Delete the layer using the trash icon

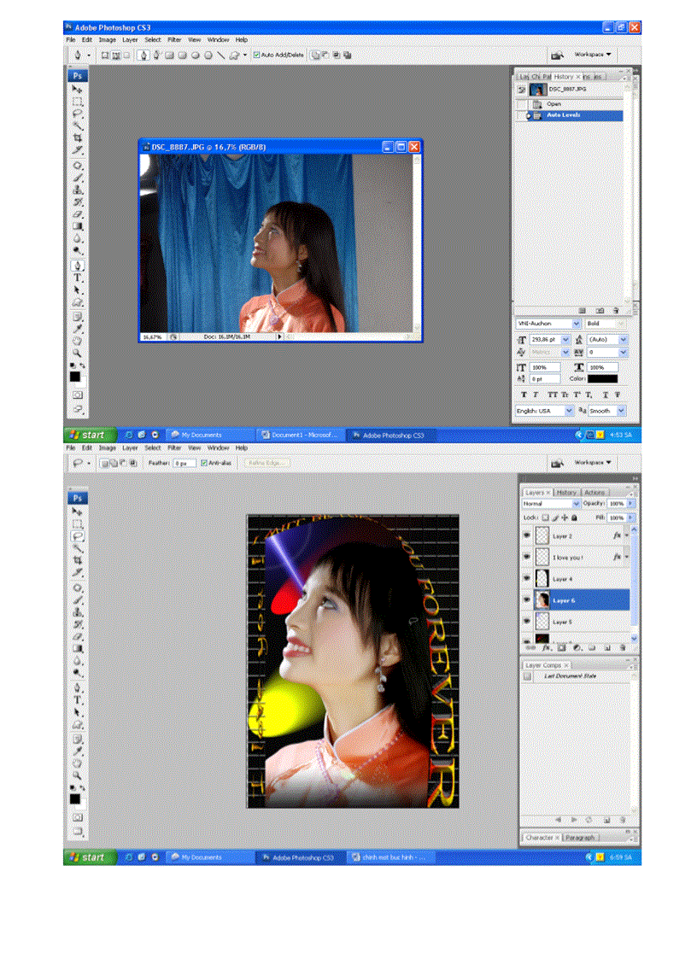click(623, 647)
